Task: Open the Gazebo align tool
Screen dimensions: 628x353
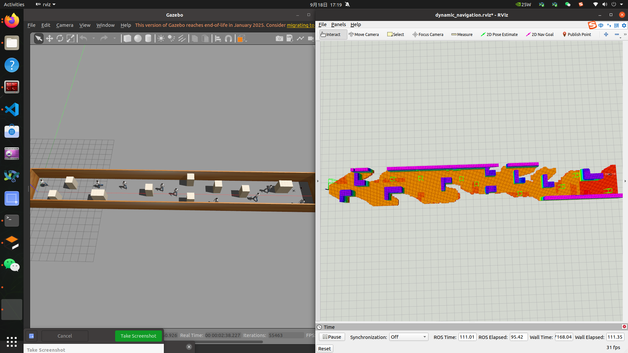Action: coord(218,39)
